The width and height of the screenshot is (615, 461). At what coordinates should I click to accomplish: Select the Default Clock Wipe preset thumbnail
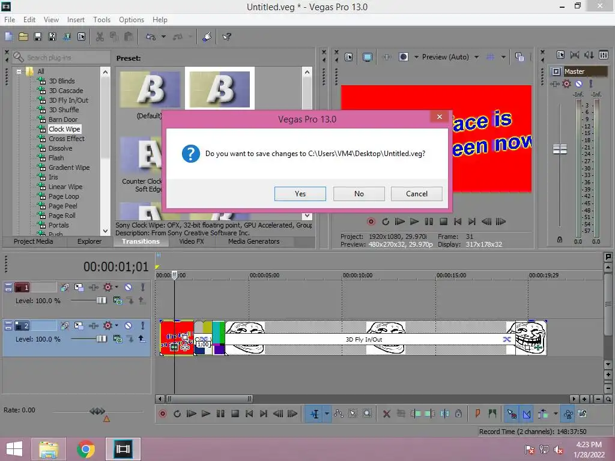[x=150, y=90]
